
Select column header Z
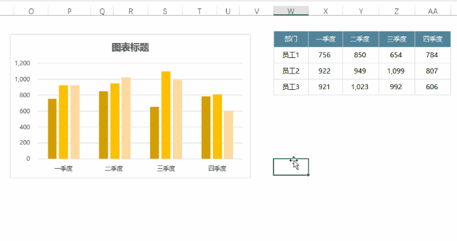point(397,11)
